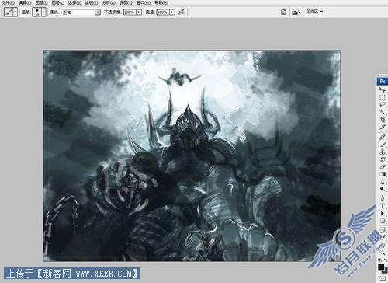Select the Magic Wand tool
This screenshot has height=283, width=388.
coord(383,112)
